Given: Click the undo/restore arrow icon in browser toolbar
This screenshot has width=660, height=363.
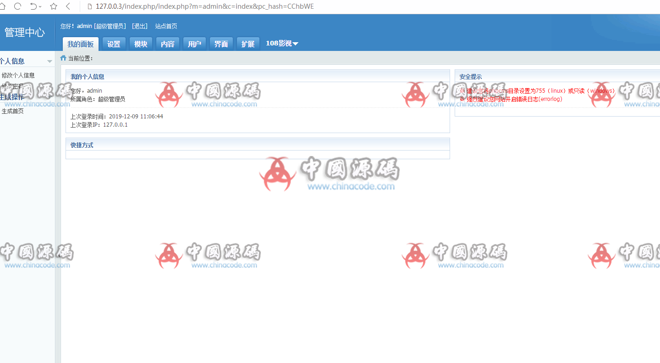Looking at the screenshot, I should tap(33, 6).
